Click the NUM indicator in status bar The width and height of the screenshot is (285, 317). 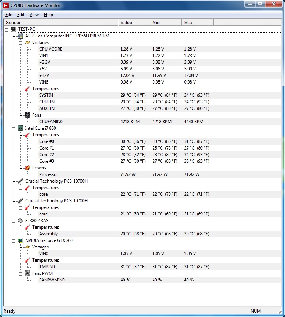click(x=256, y=311)
